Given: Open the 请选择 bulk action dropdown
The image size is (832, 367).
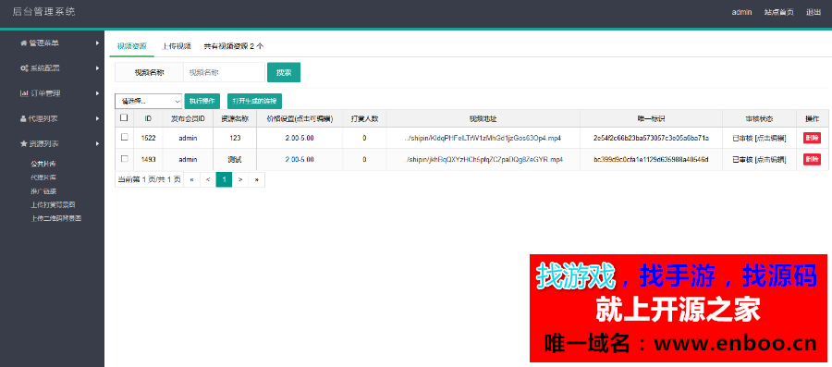Looking at the screenshot, I should [x=149, y=101].
